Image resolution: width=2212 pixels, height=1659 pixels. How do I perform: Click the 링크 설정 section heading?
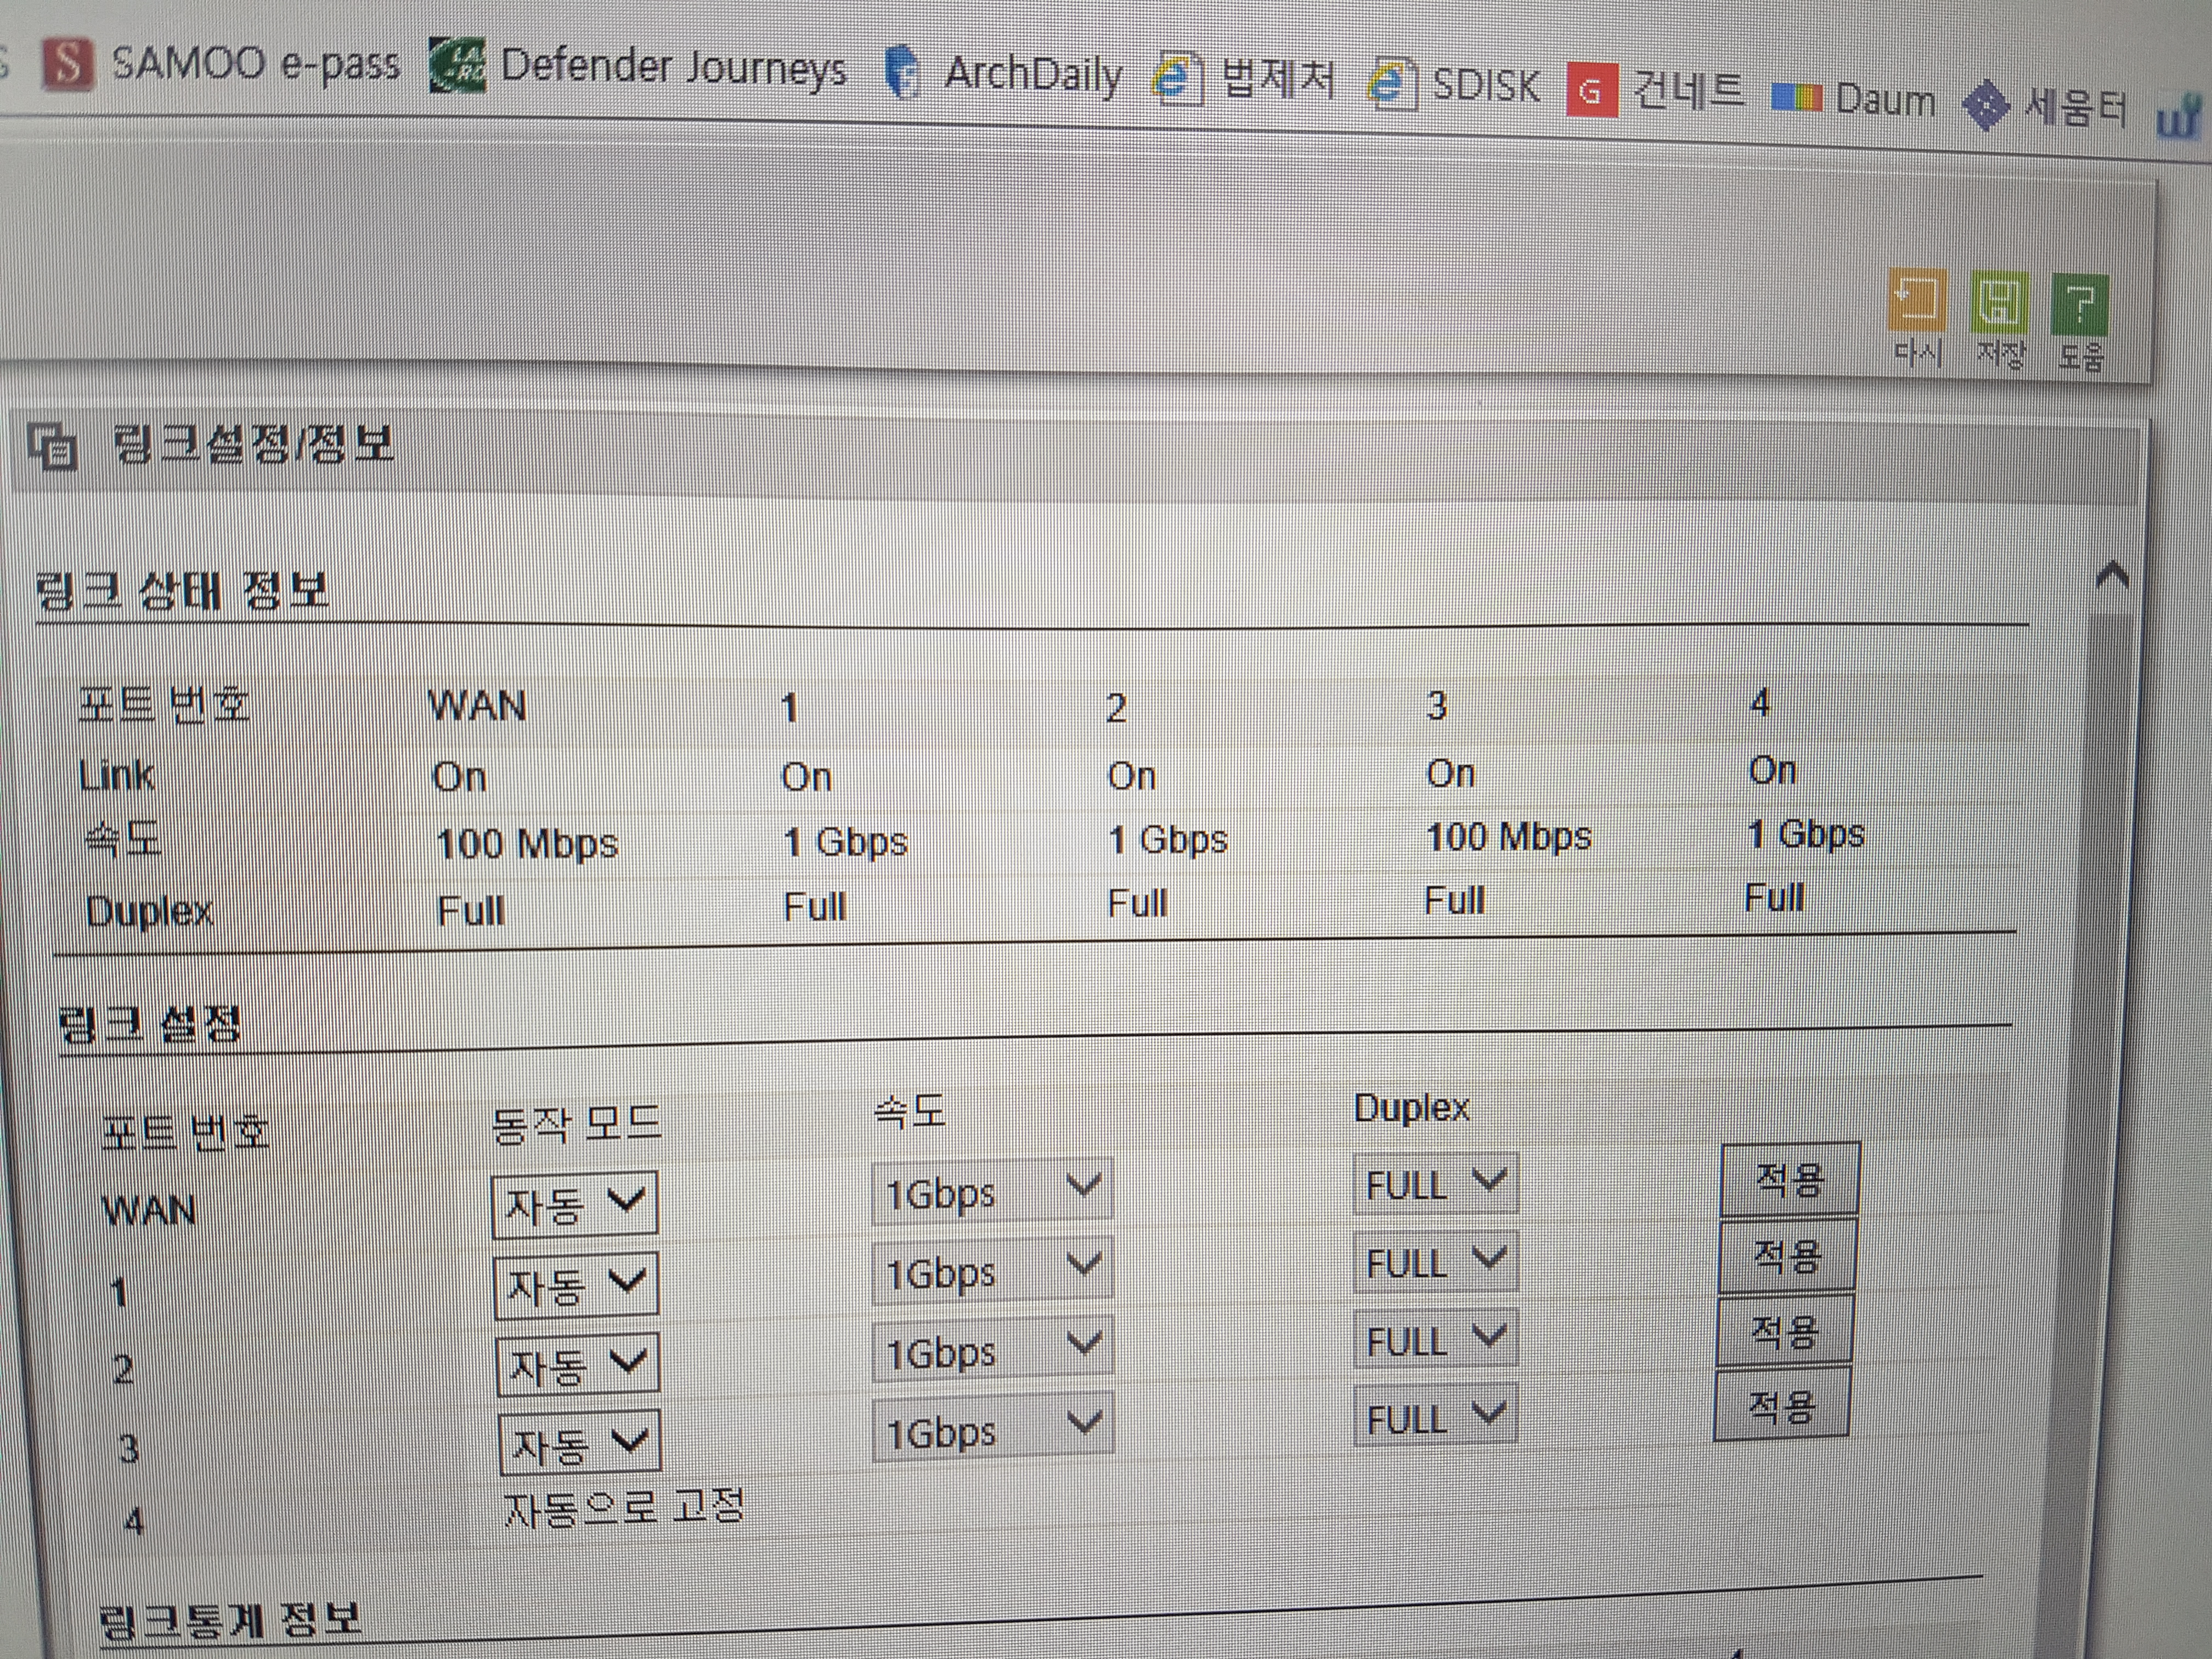[150, 1024]
